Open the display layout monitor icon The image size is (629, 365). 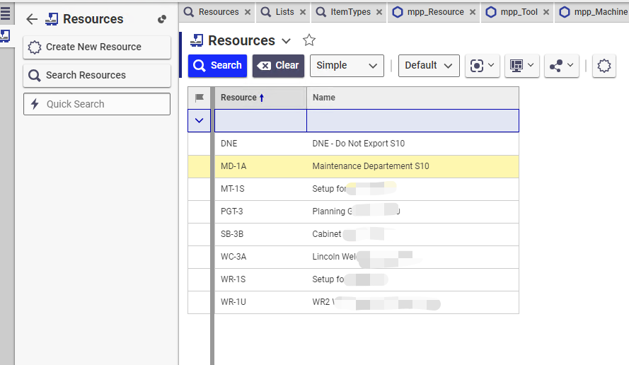(521, 66)
